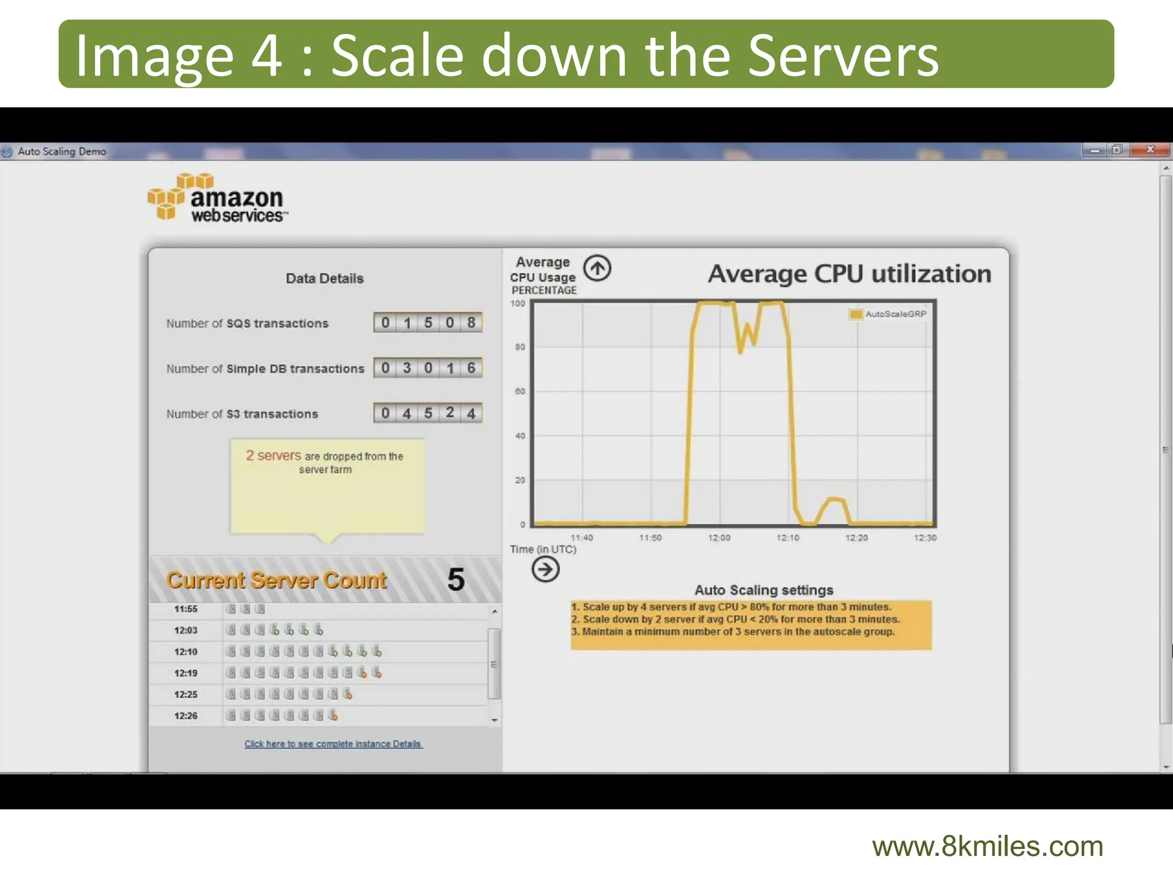Click the server list scrollbar thumb
This screenshot has height=880, width=1173.
494,664
